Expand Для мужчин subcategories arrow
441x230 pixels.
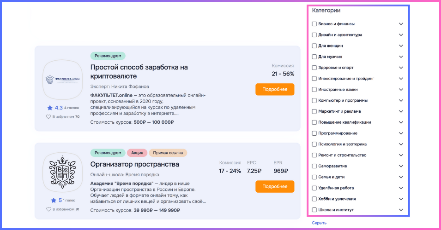click(x=401, y=57)
